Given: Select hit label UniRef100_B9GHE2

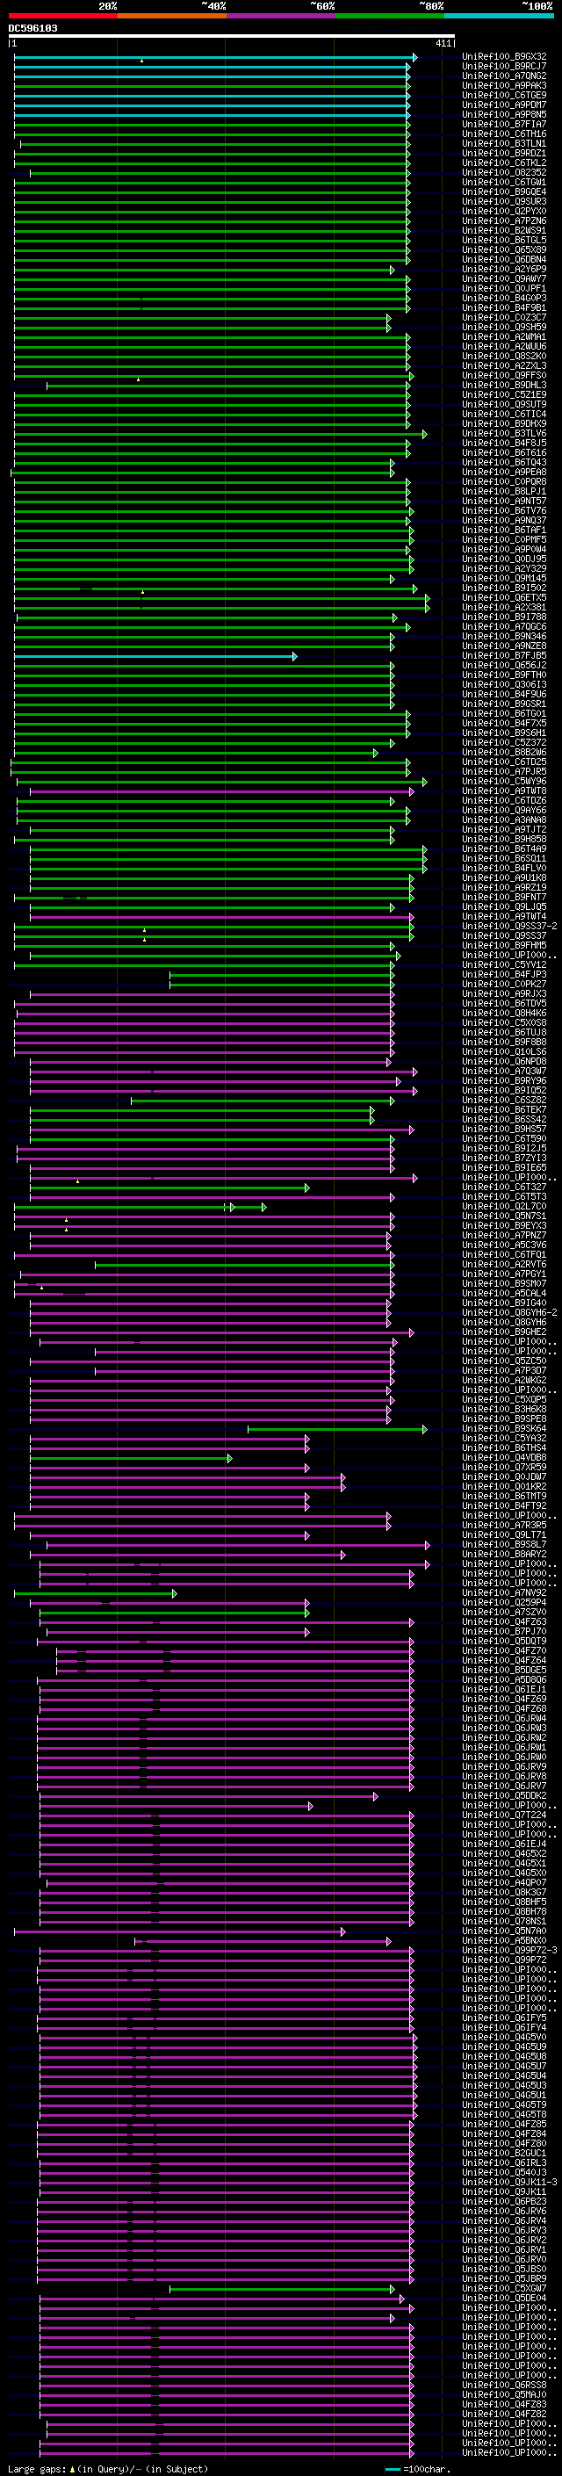Looking at the screenshot, I should pyautogui.click(x=504, y=1332).
